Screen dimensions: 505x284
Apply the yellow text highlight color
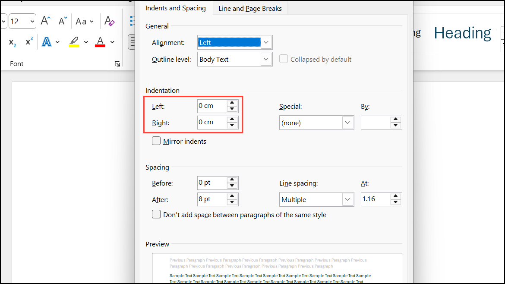tap(74, 42)
